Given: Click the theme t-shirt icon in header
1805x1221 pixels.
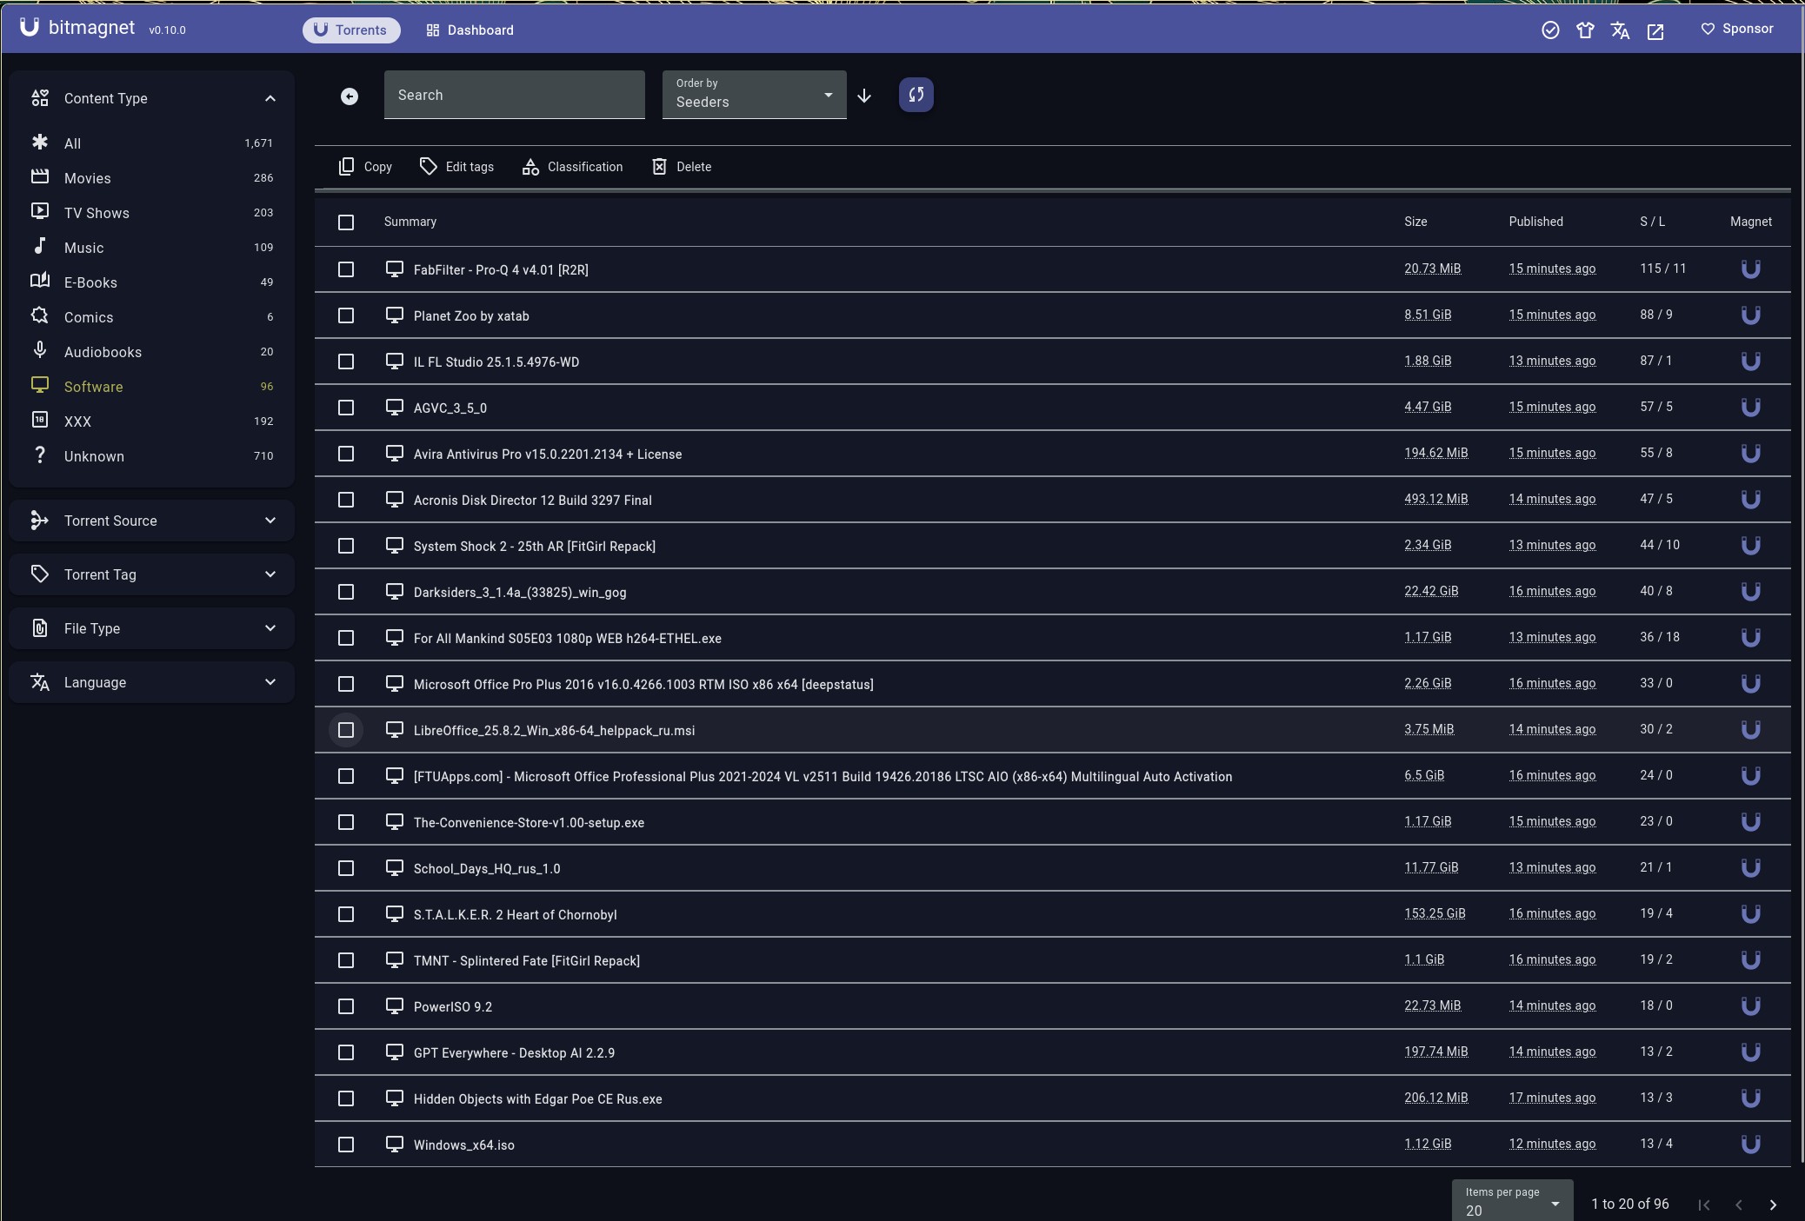Looking at the screenshot, I should 1584,30.
